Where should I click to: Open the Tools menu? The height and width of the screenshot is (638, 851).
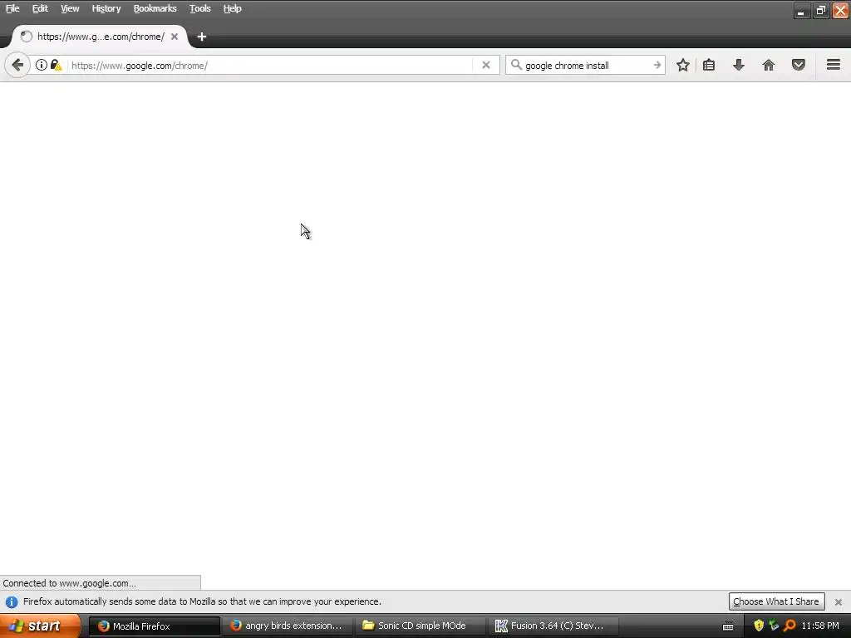199,8
